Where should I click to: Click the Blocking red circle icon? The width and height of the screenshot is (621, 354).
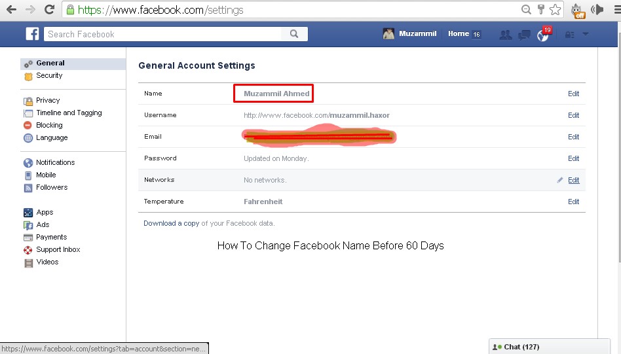(28, 126)
